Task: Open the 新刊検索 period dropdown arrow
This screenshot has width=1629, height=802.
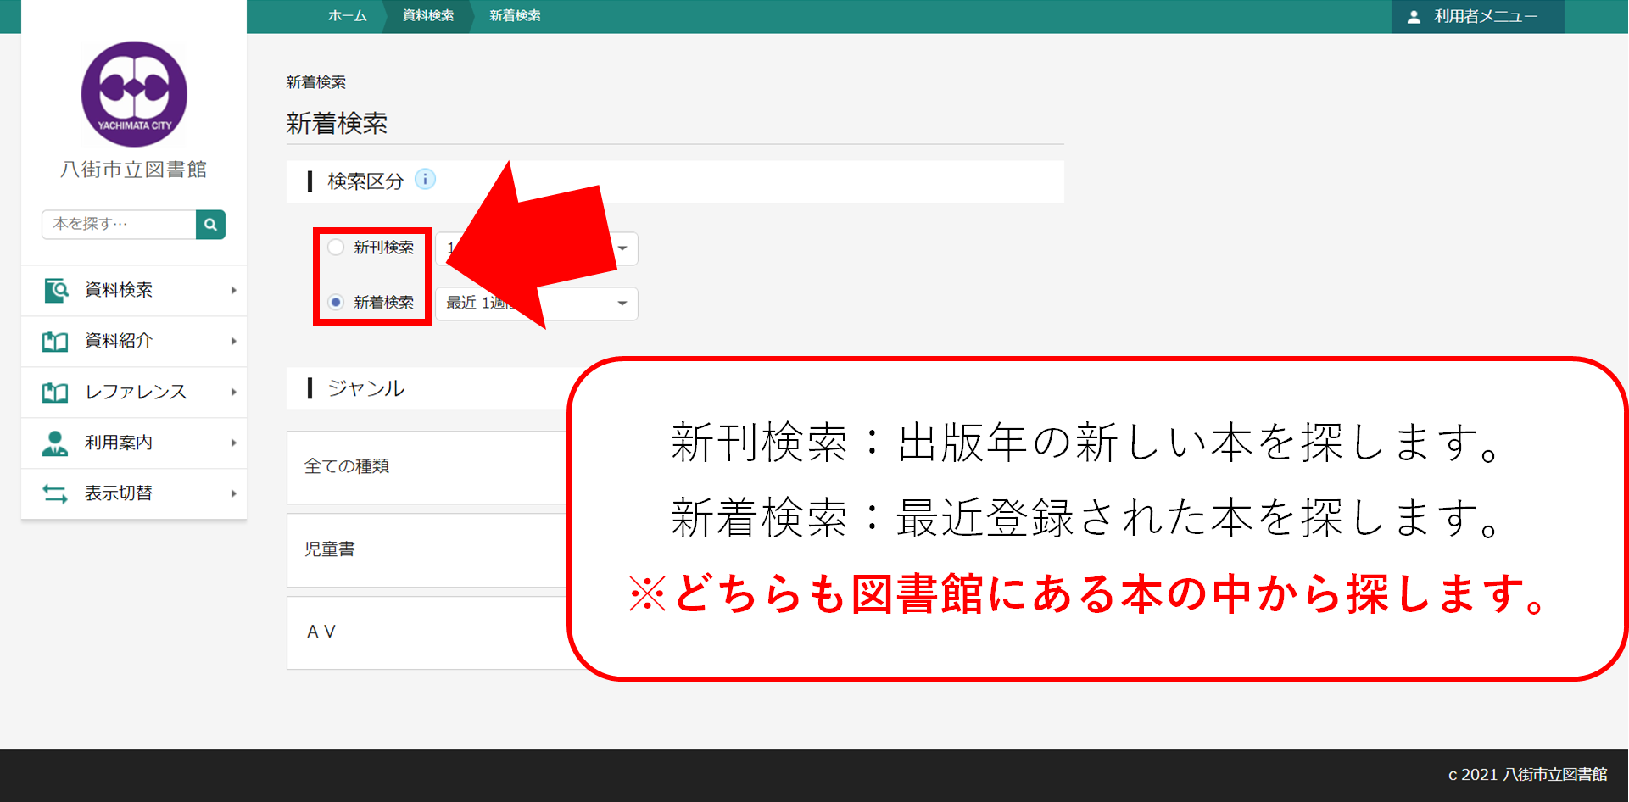Action: pyautogui.click(x=622, y=248)
